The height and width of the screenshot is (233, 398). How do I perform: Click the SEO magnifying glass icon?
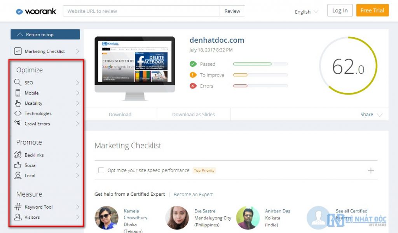[x=18, y=83]
